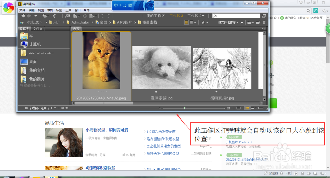Open 文件 menu
This screenshot has width=330, height=178.
[x=22, y=10]
